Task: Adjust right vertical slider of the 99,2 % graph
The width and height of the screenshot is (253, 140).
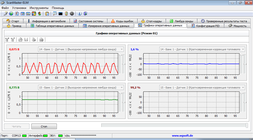Action: (x=245, y=102)
